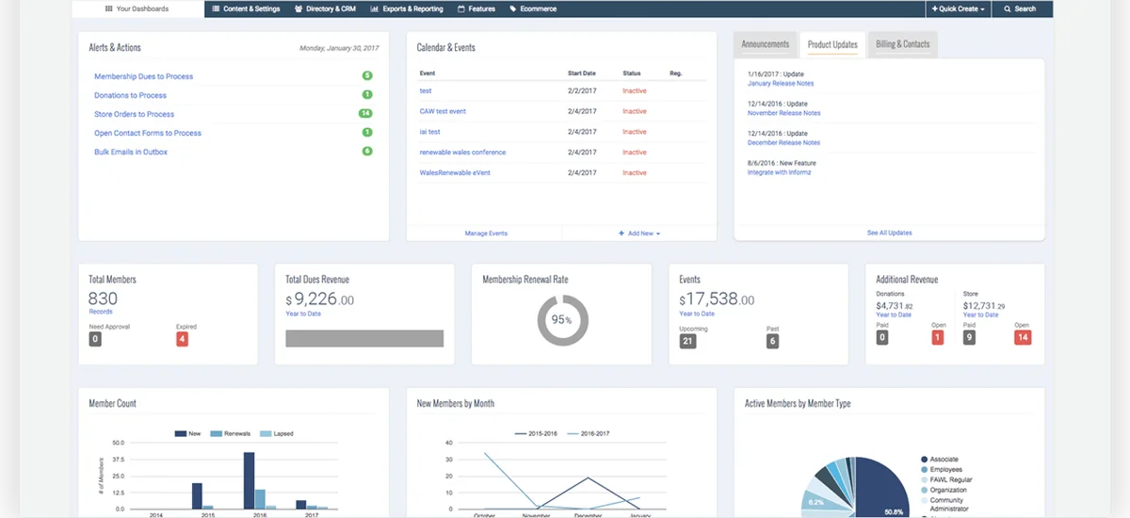Image resolution: width=1130 pixels, height=518 pixels.
Task: Open 'renewable wales conference' event
Action: click(x=462, y=152)
